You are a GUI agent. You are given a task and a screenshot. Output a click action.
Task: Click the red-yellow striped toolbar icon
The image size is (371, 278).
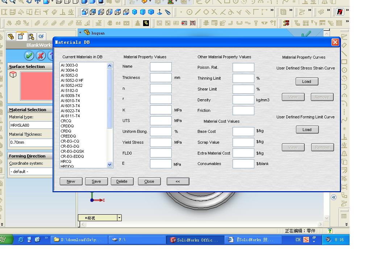(286, 23)
